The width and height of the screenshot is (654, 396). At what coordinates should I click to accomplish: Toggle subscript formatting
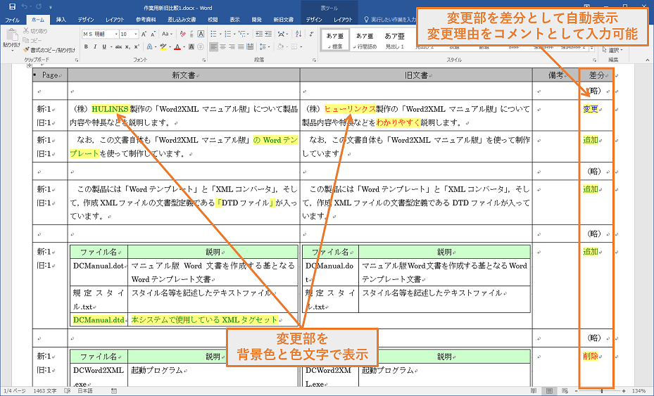[127, 46]
